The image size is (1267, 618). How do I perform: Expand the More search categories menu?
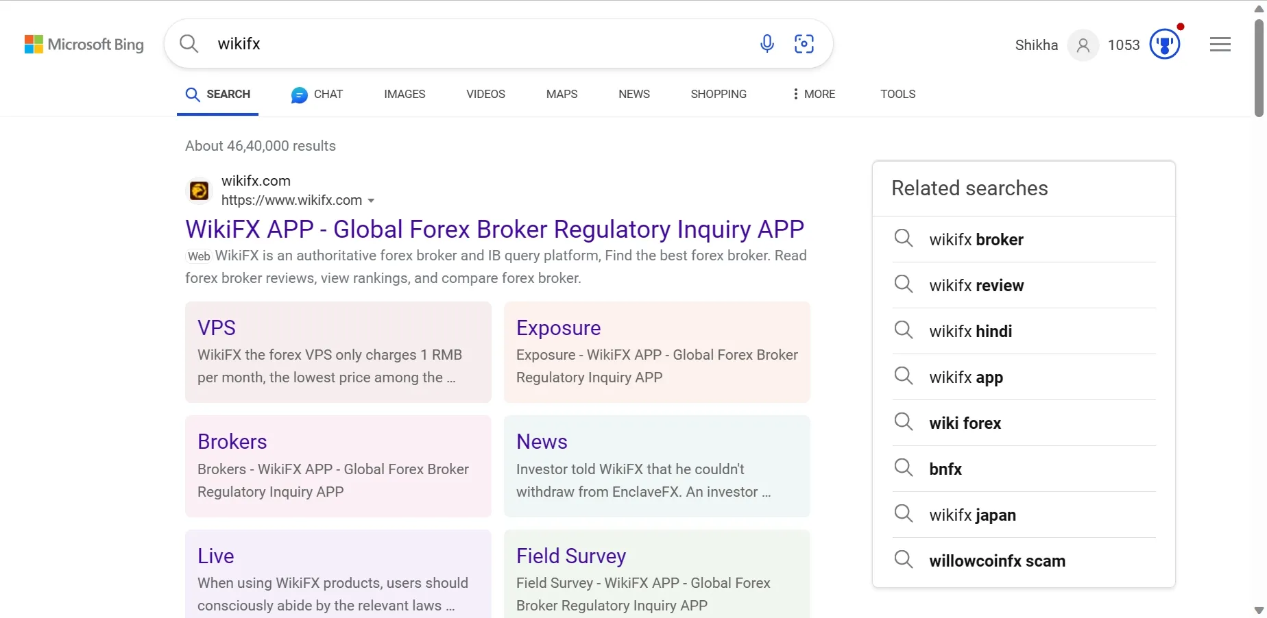coord(814,94)
